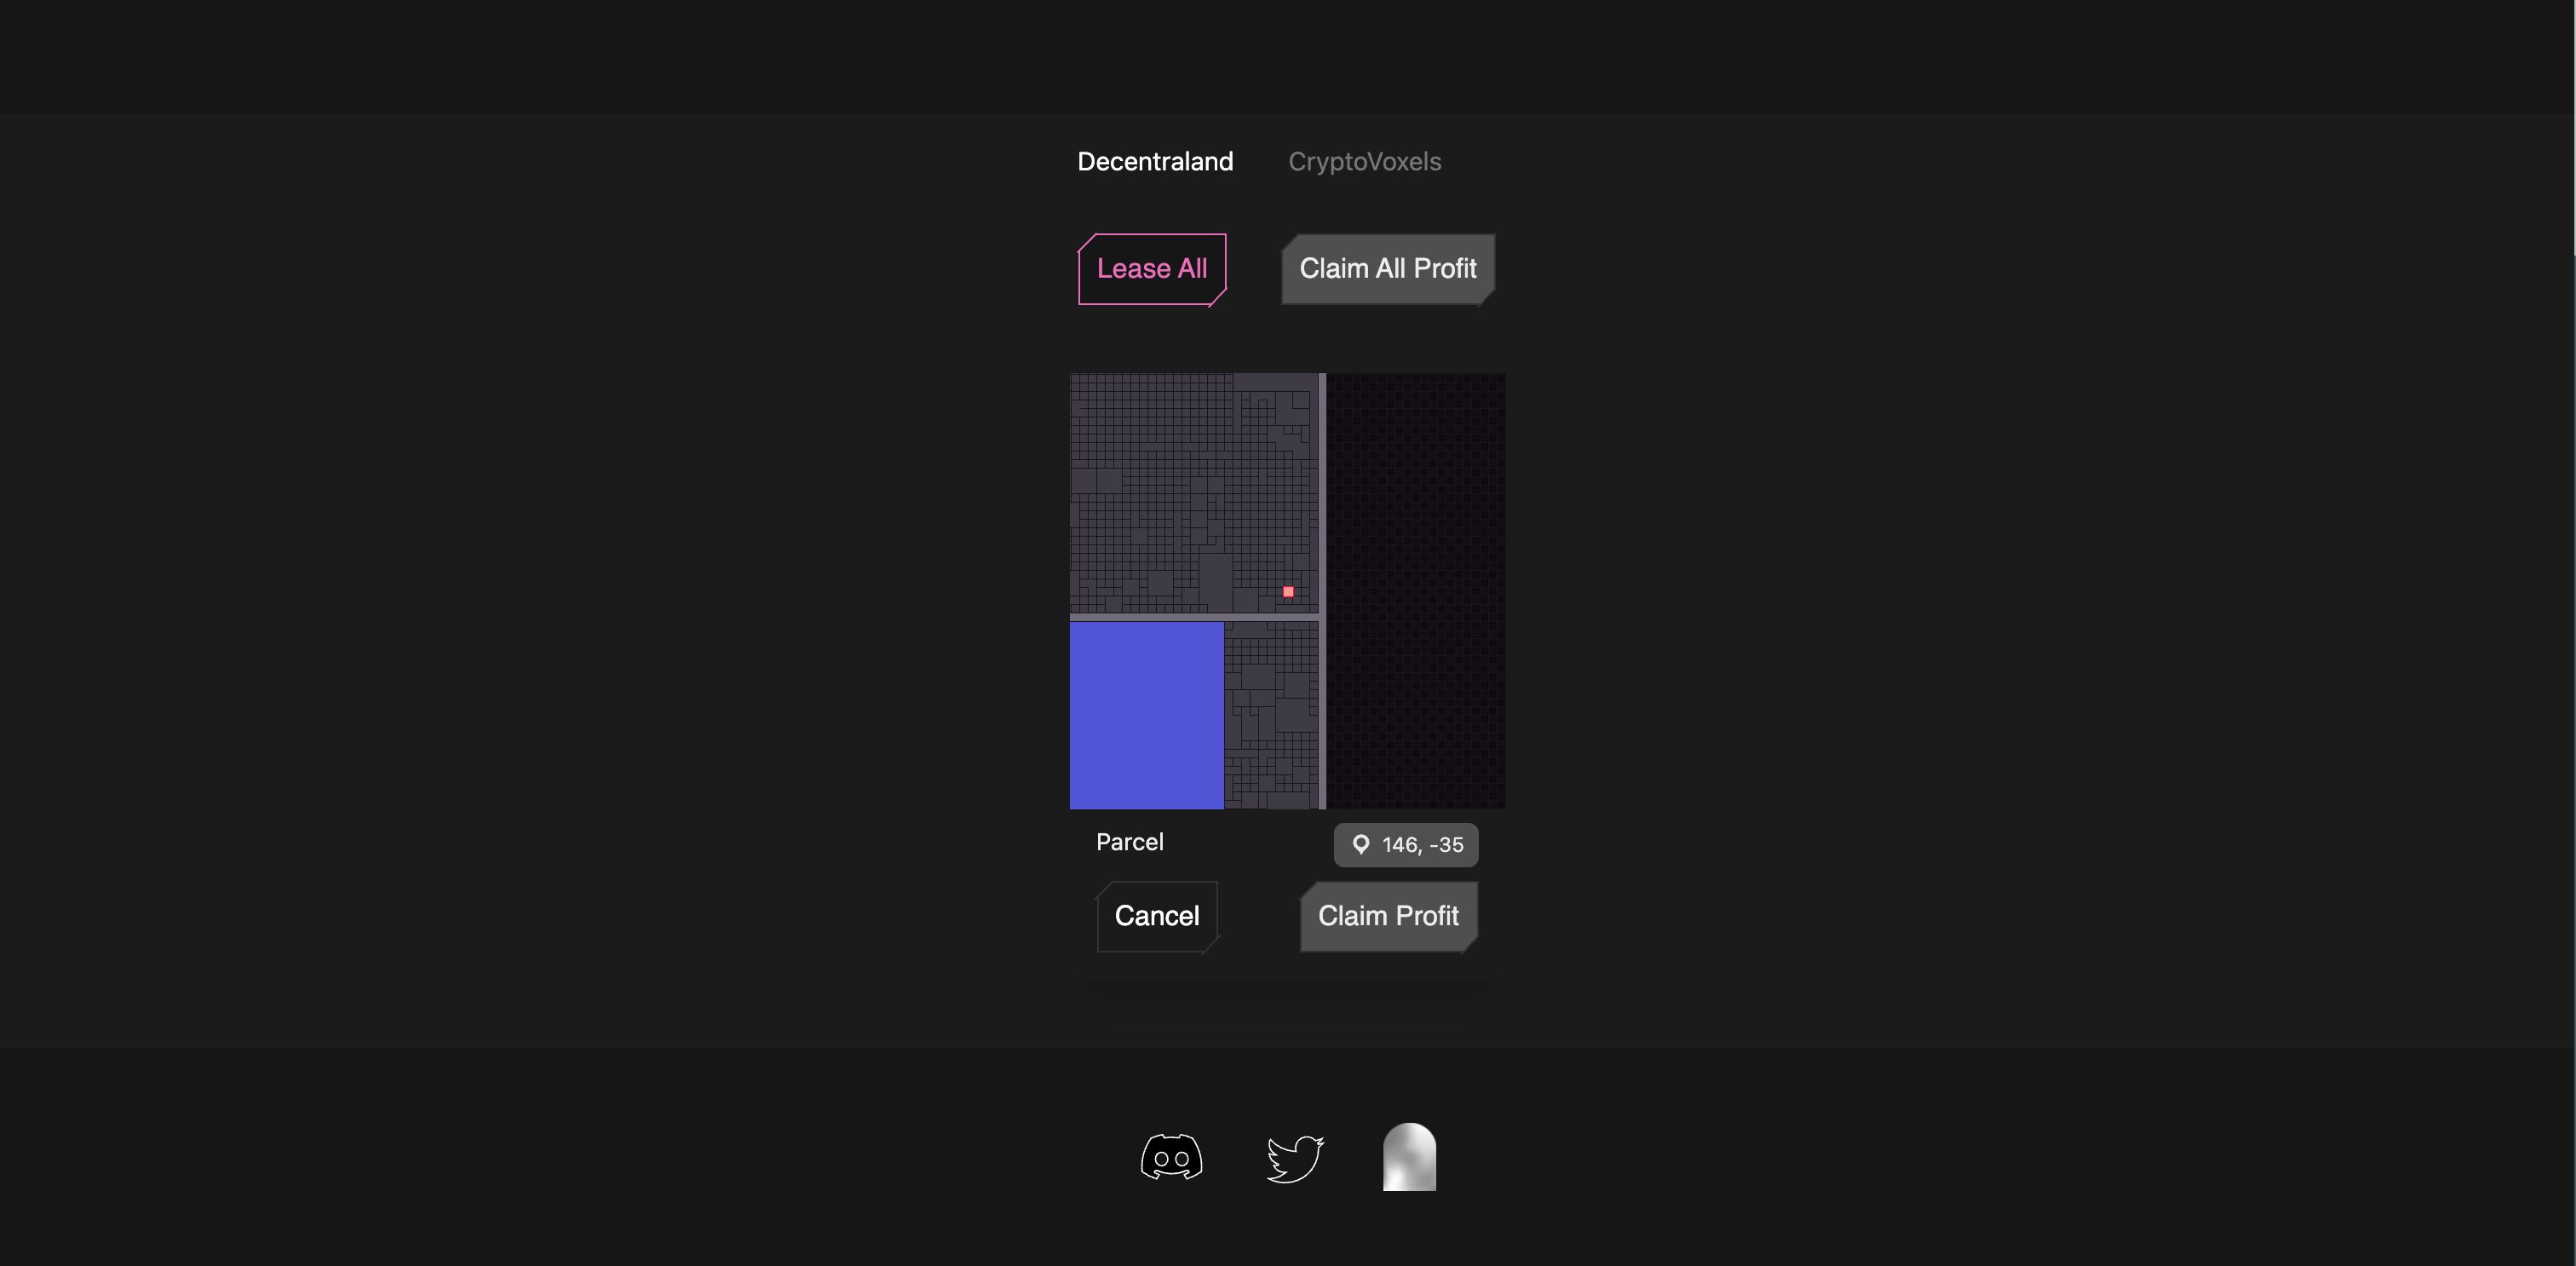
Task: Switch to the Decentraland tab
Action: point(1155,161)
